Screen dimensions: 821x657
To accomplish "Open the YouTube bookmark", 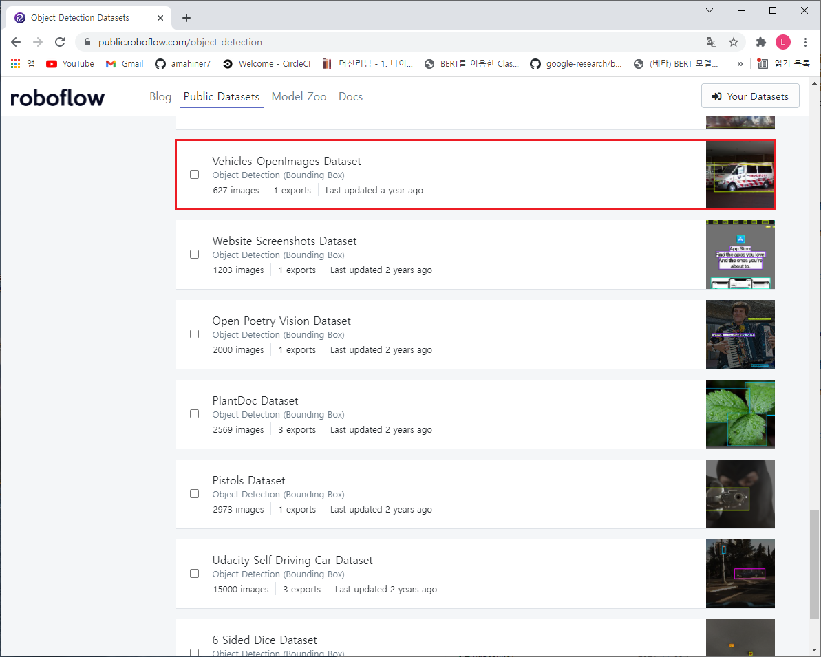I will click(x=70, y=63).
